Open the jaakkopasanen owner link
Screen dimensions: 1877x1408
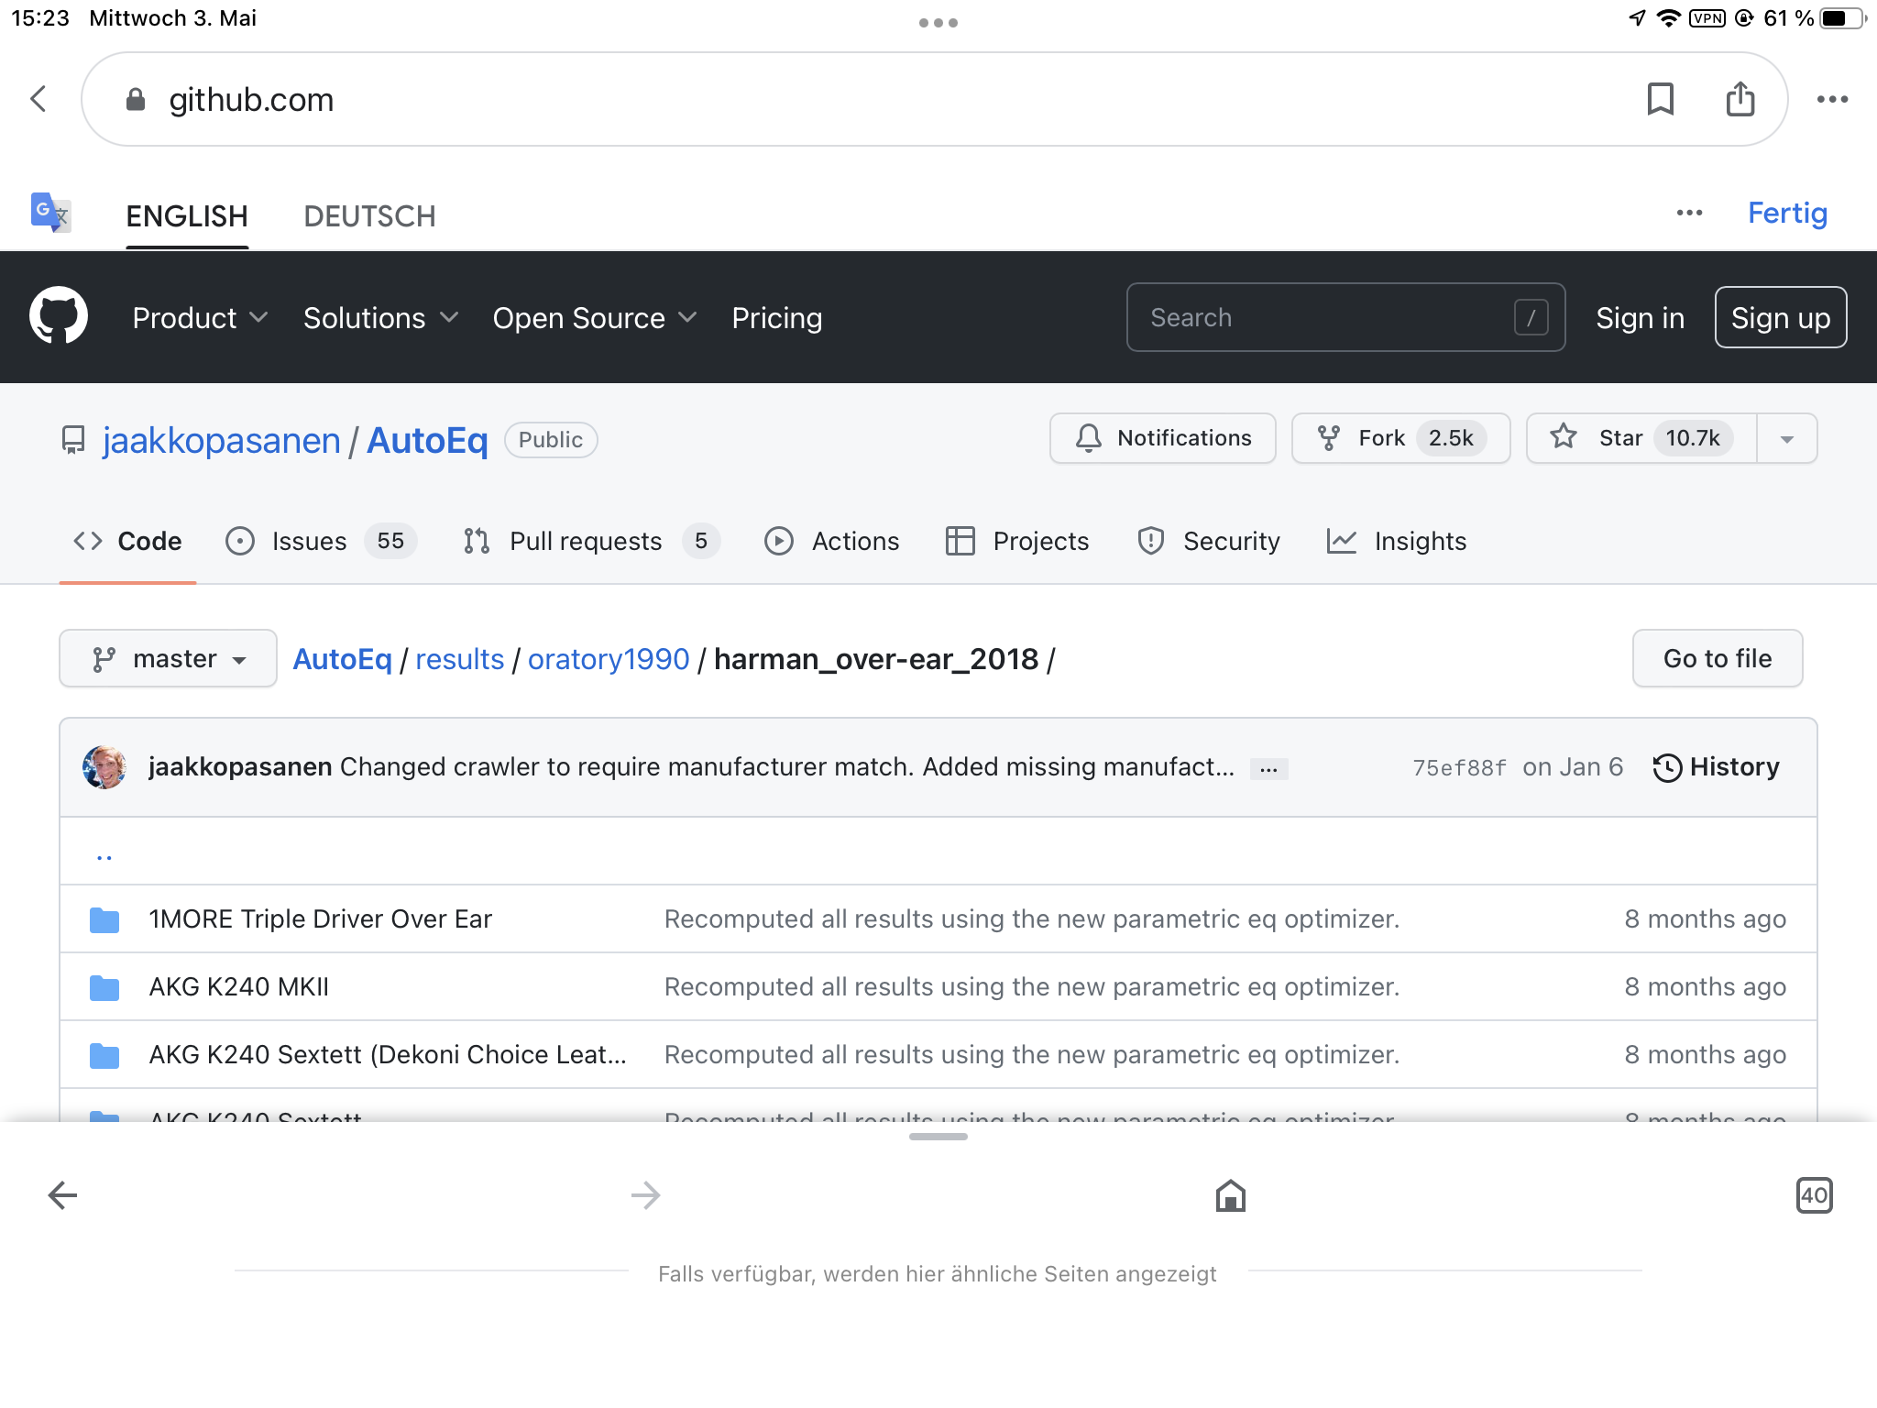[222, 440]
